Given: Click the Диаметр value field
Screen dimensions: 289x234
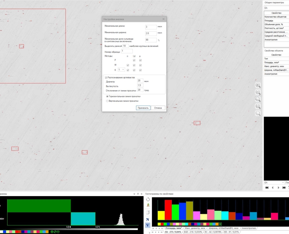Looking at the screenshot, I should pyautogui.click(x=140, y=81).
